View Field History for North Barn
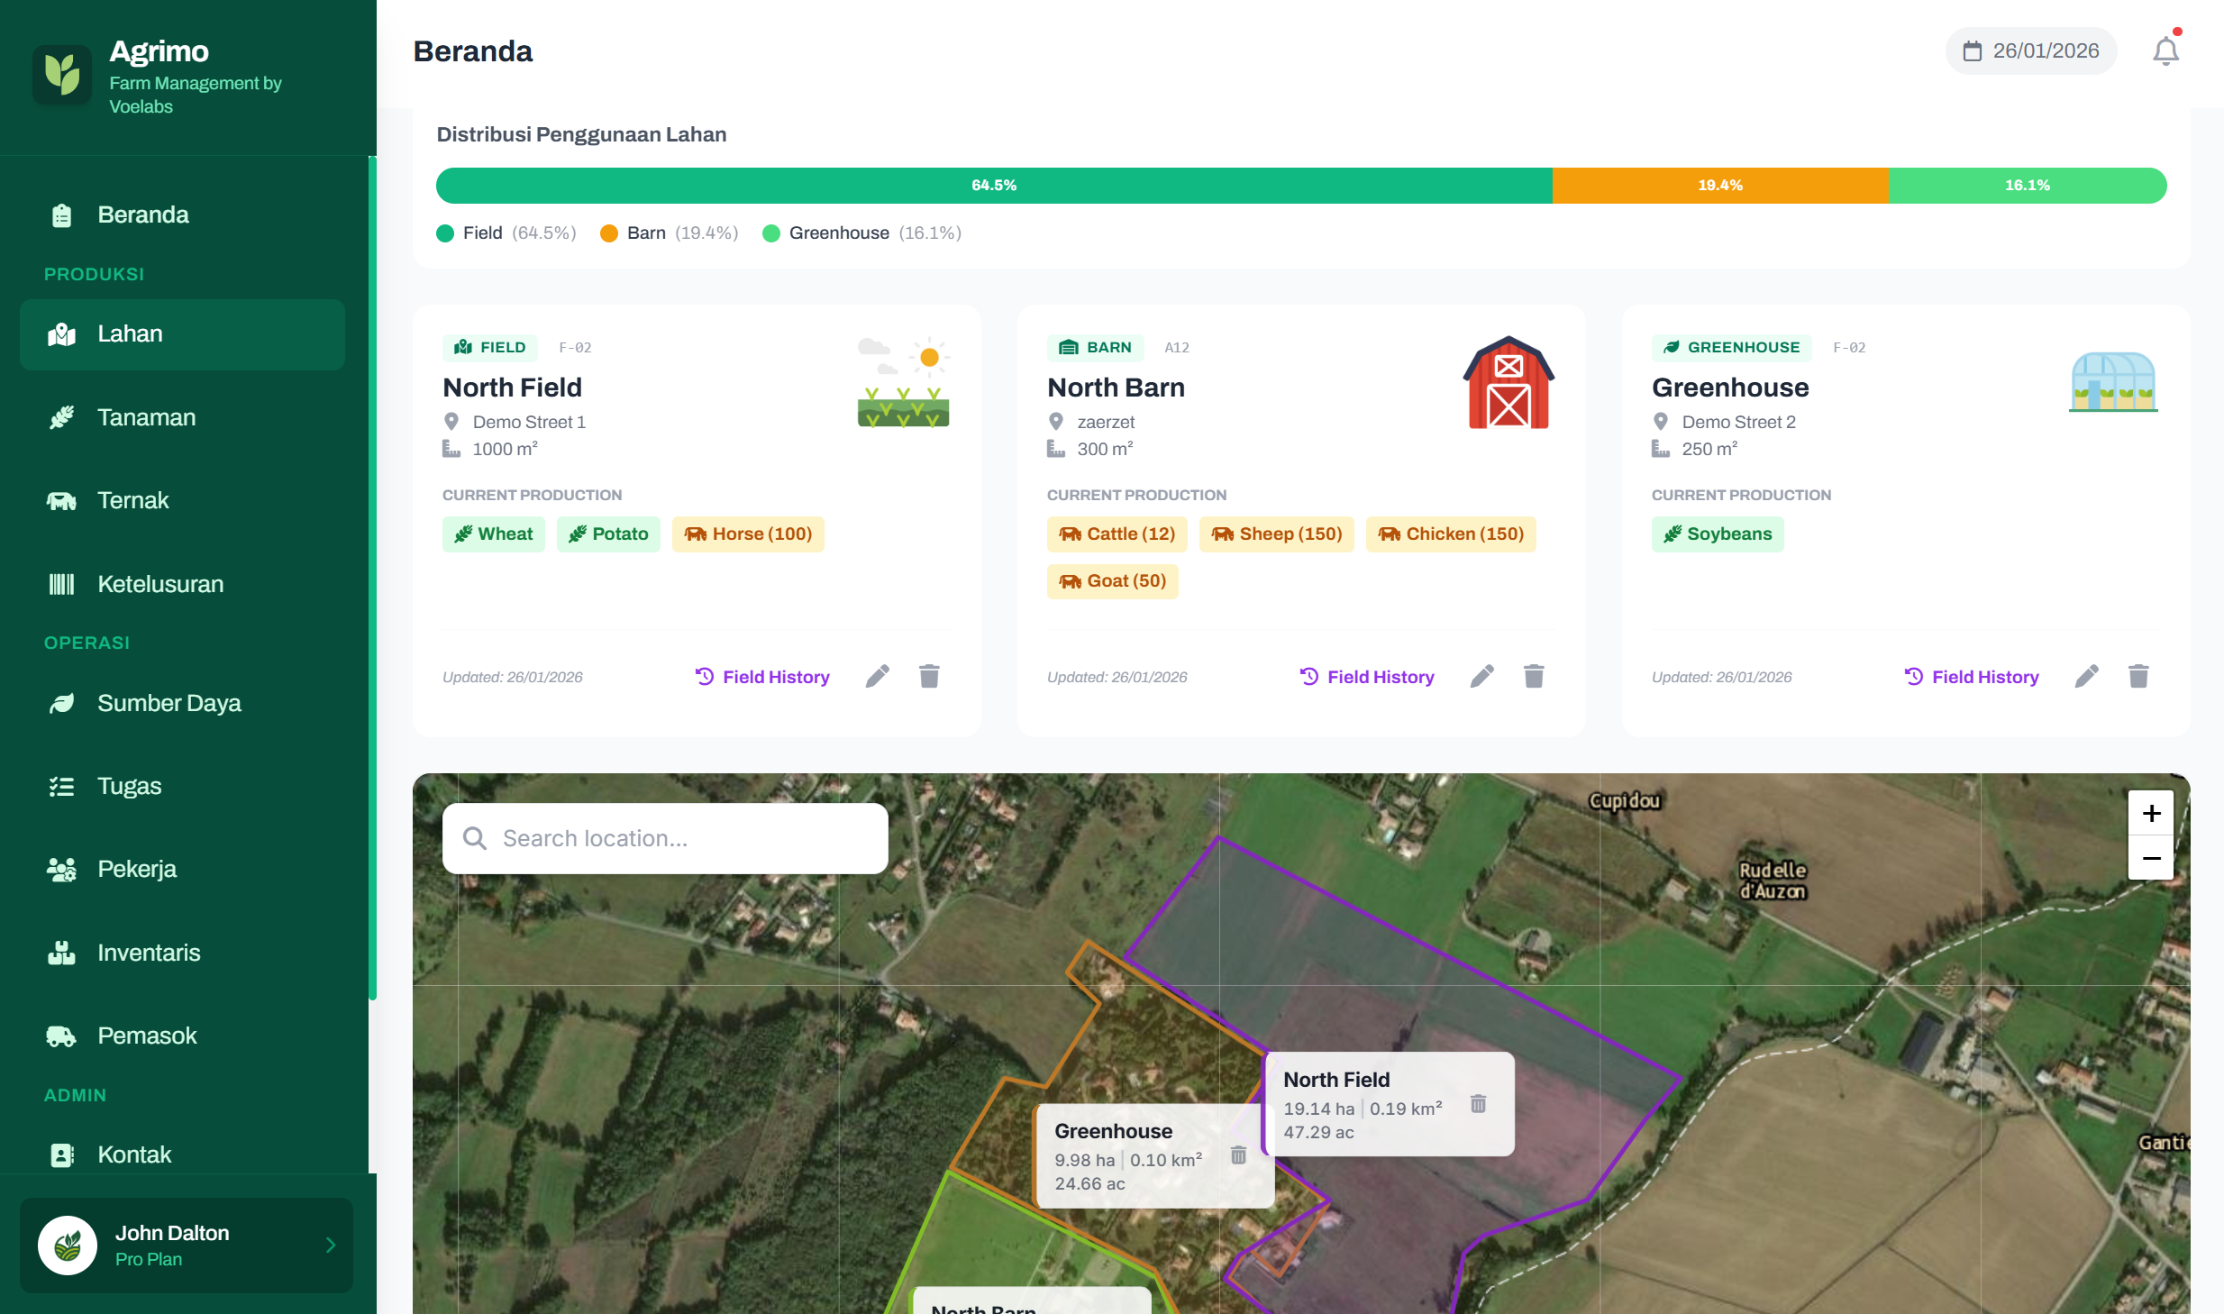The height and width of the screenshot is (1314, 2224). pyautogui.click(x=1368, y=677)
